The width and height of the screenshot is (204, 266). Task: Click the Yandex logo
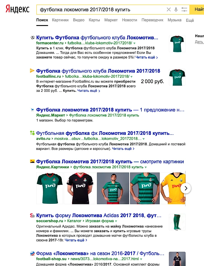point(17,9)
